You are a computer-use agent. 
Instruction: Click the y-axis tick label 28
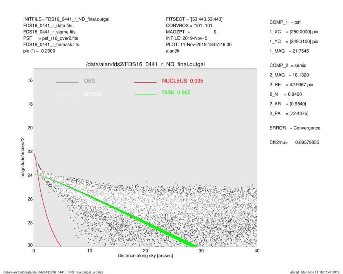pyautogui.click(x=30, y=223)
